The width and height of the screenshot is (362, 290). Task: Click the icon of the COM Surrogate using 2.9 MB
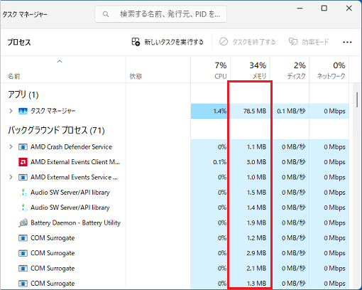[23, 253]
